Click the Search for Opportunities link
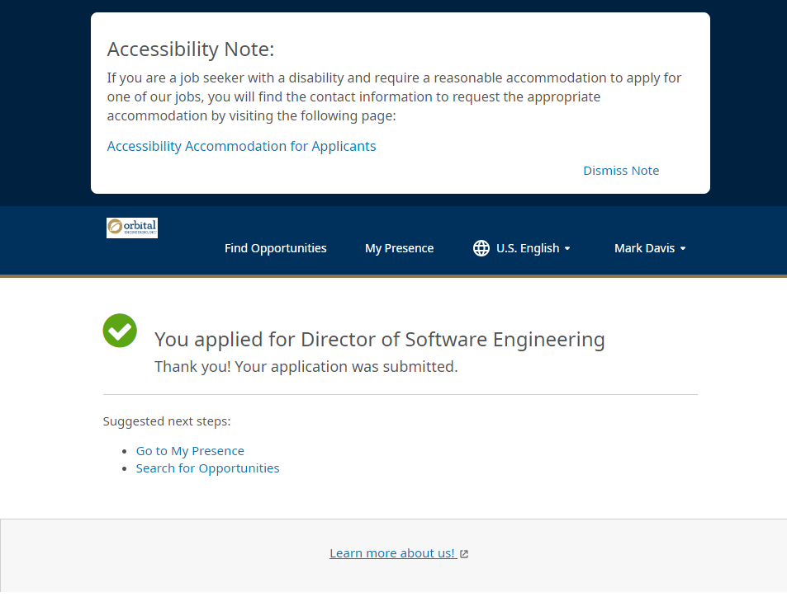This screenshot has height=611, width=787. point(207,468)
